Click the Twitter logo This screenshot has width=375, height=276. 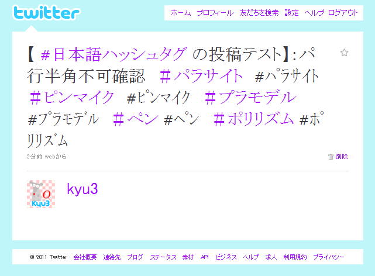click(x=46, y=12)
